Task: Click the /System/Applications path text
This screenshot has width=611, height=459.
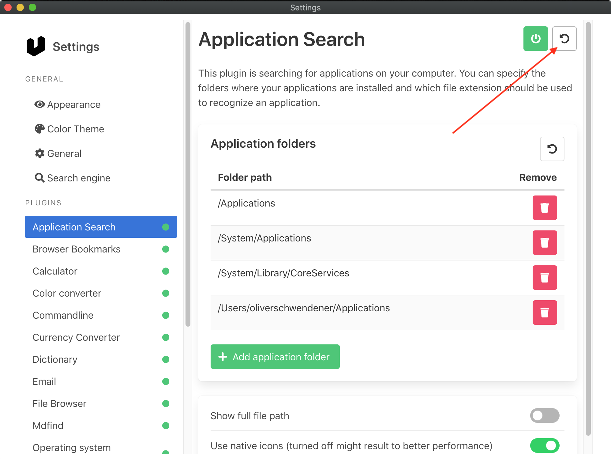Action: 264,238
